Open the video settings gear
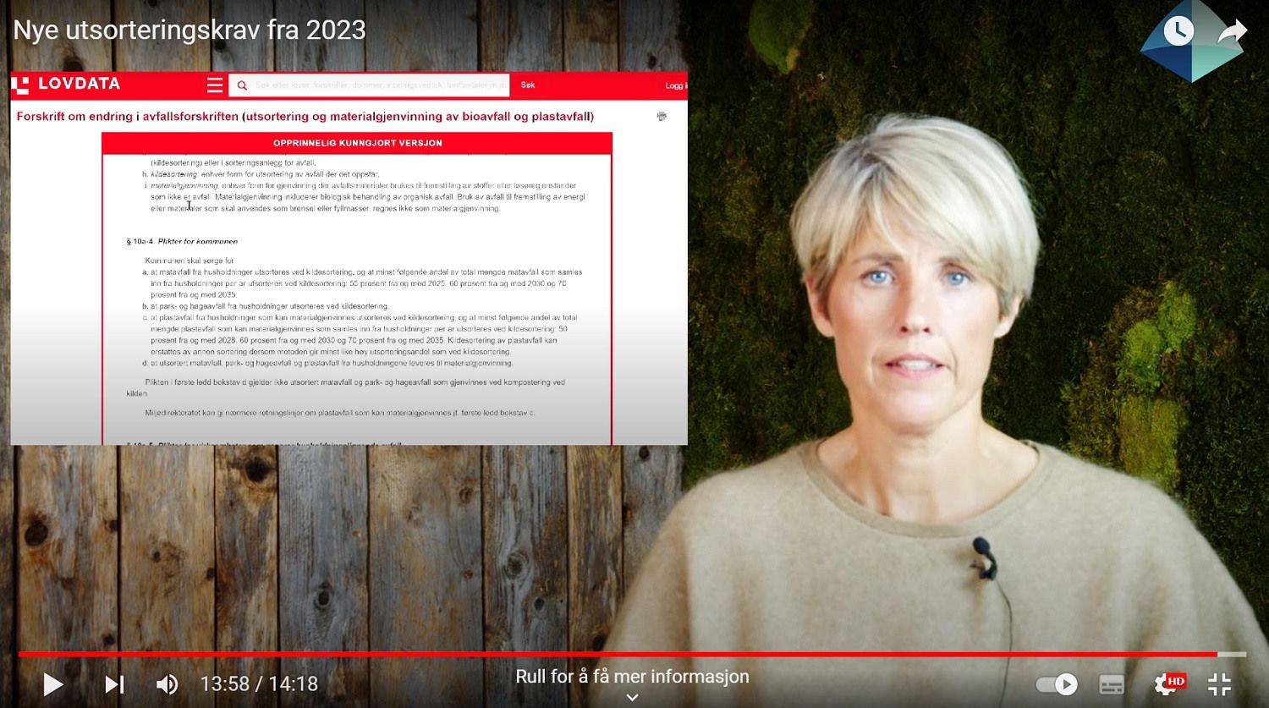The image size is (1269, 708). tap(1167, 683)
